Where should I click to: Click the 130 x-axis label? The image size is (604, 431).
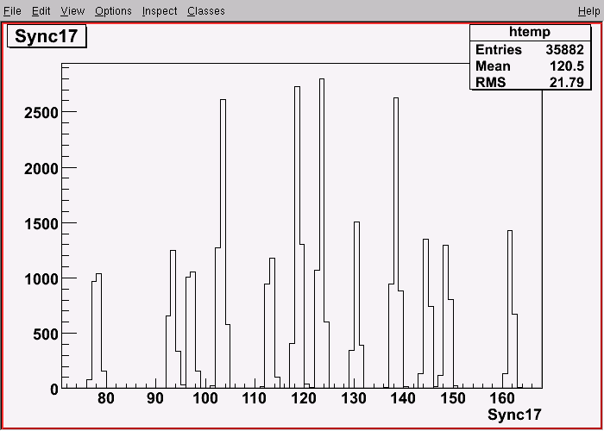(354, 398)
